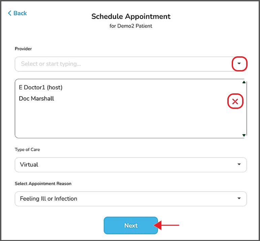Click provider list scroll-down arrow
The height and width of the screenshot is (241, 260).
coord(244,135)
